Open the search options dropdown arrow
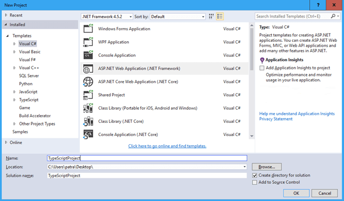This screenshot has height=201, width=344. [338, 16]
